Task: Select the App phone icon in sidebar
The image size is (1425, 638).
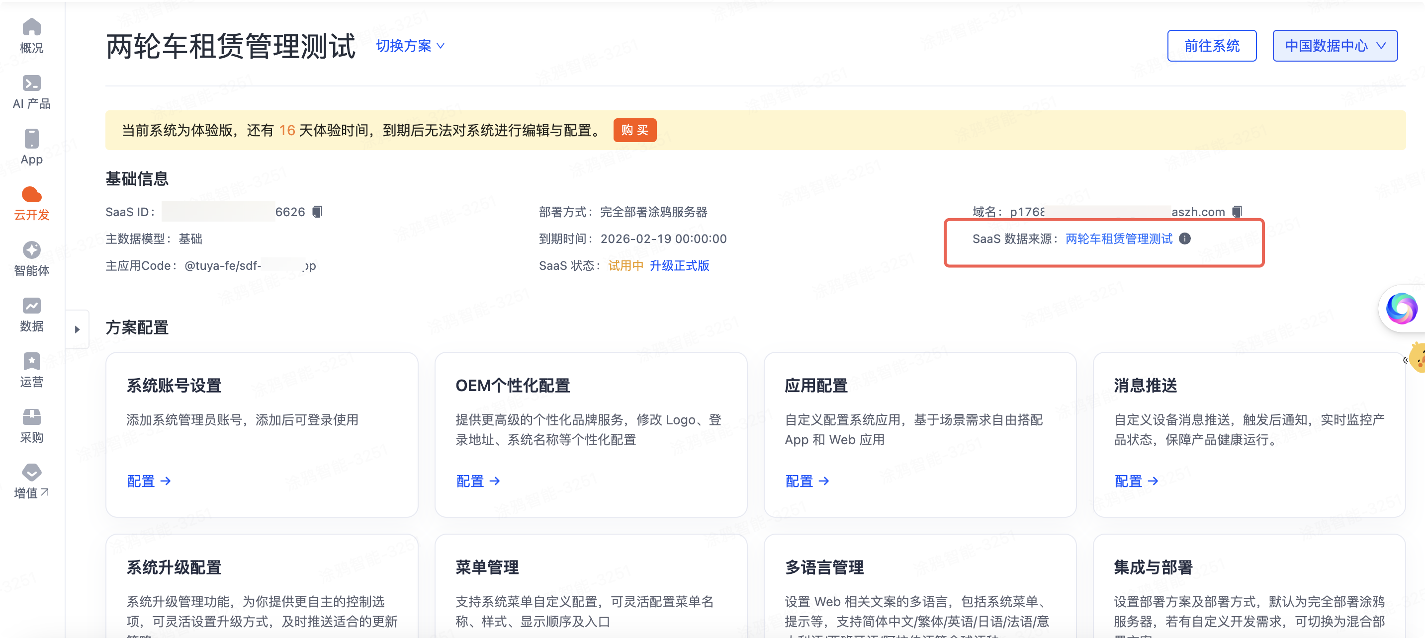Action: (x=31, y=139)
